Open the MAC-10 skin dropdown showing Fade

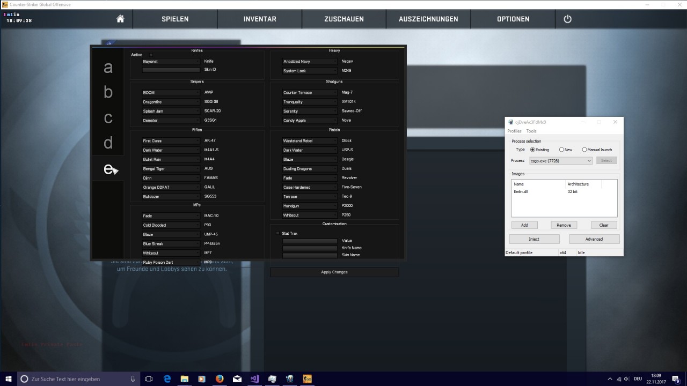171,216
